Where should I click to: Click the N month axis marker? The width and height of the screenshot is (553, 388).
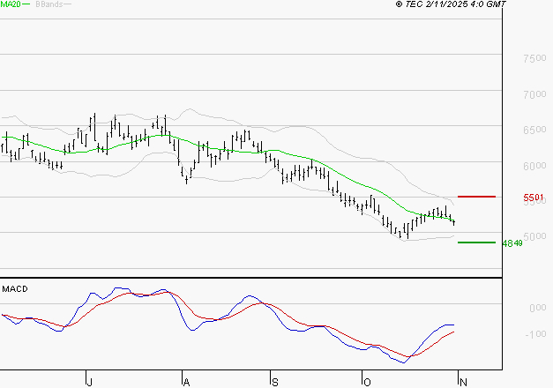coord(463,382)
